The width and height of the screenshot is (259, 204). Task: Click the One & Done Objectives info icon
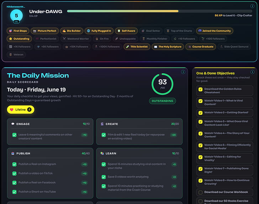tap(252, 72)
